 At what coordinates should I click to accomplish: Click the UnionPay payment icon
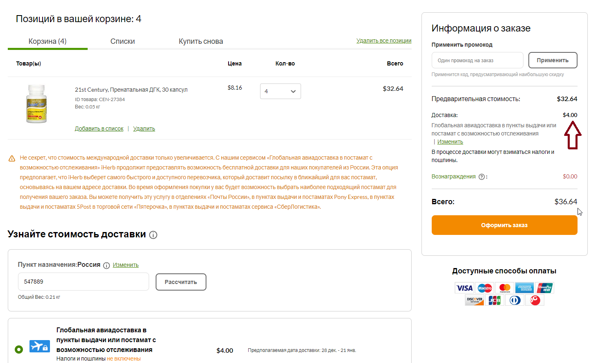tap(545, 288)
